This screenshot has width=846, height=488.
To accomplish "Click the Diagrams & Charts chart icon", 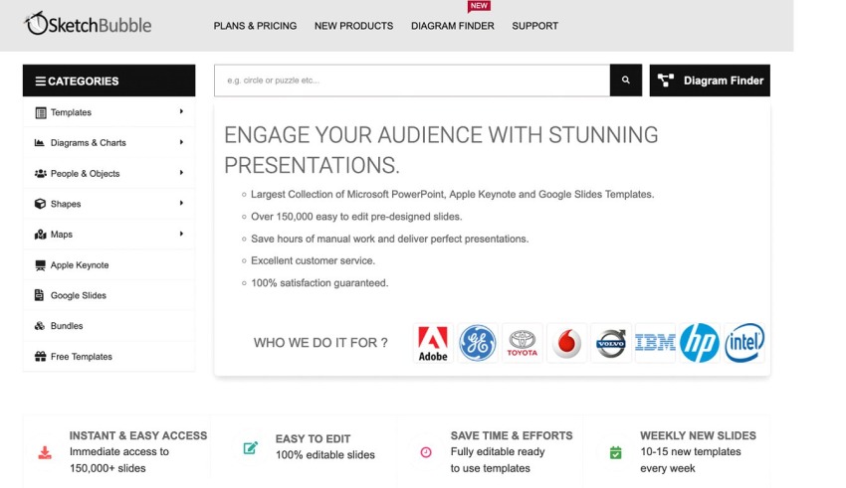I will click(40, 143).
